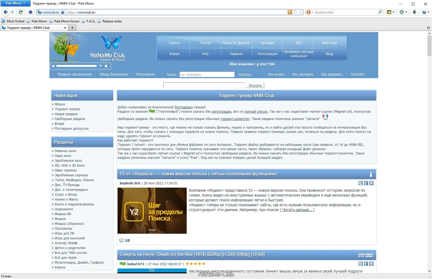Screen dimensions: 432x279
Task: Show the downloads panel
Action: click(414, 12)
